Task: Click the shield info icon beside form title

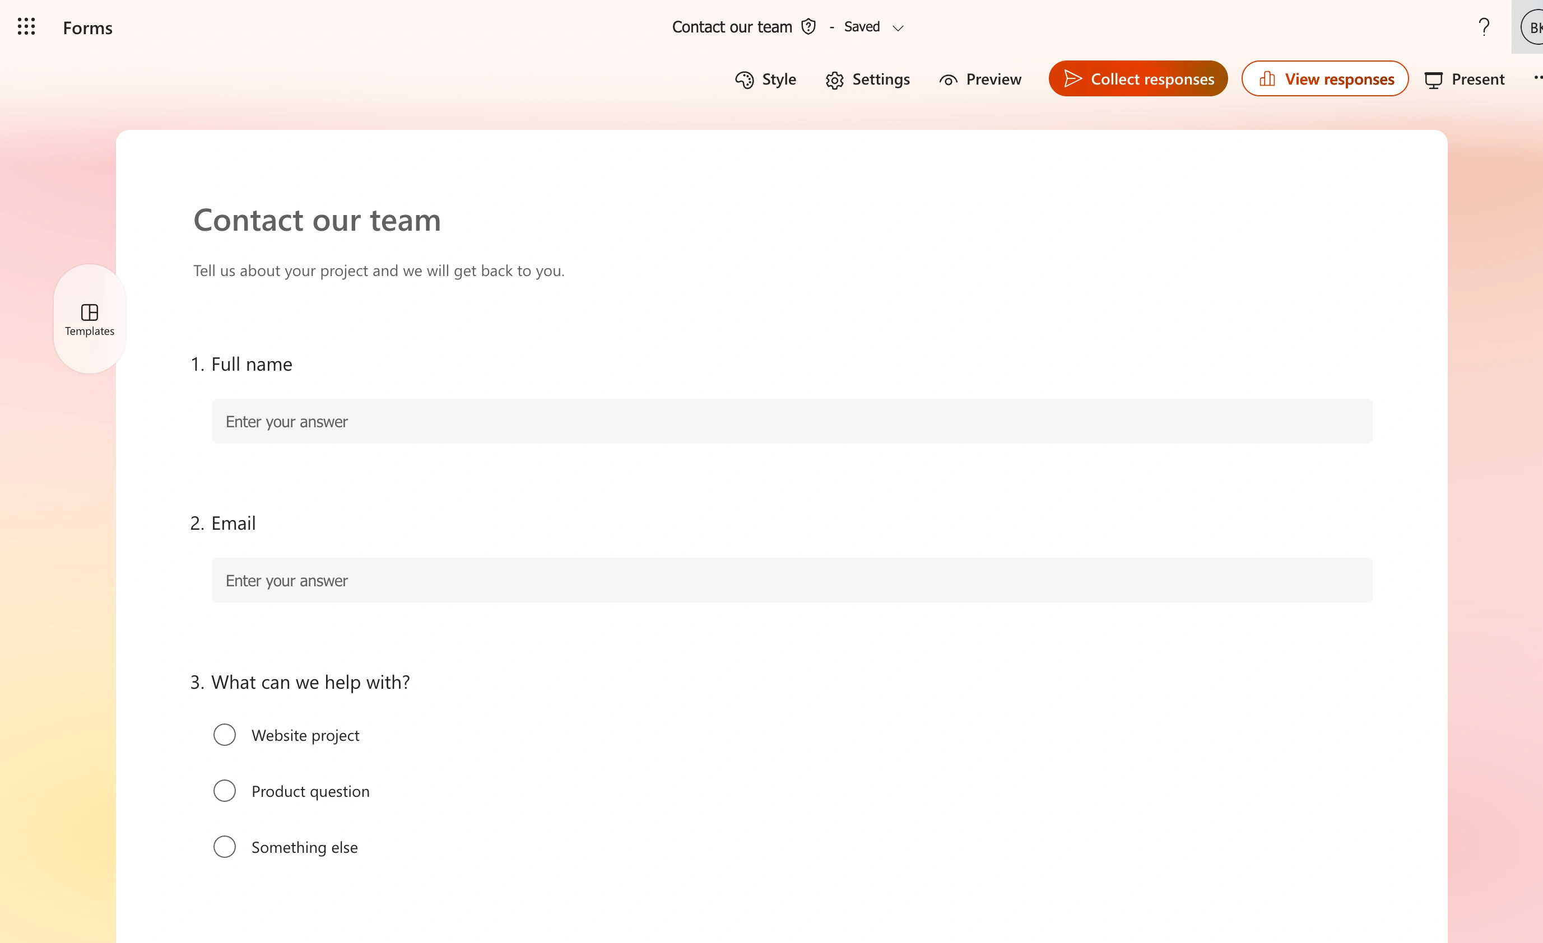Action: [x=808, y=27]
